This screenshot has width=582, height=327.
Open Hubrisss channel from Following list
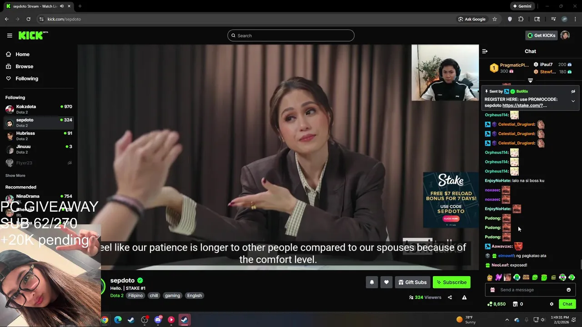click(39, 136)
